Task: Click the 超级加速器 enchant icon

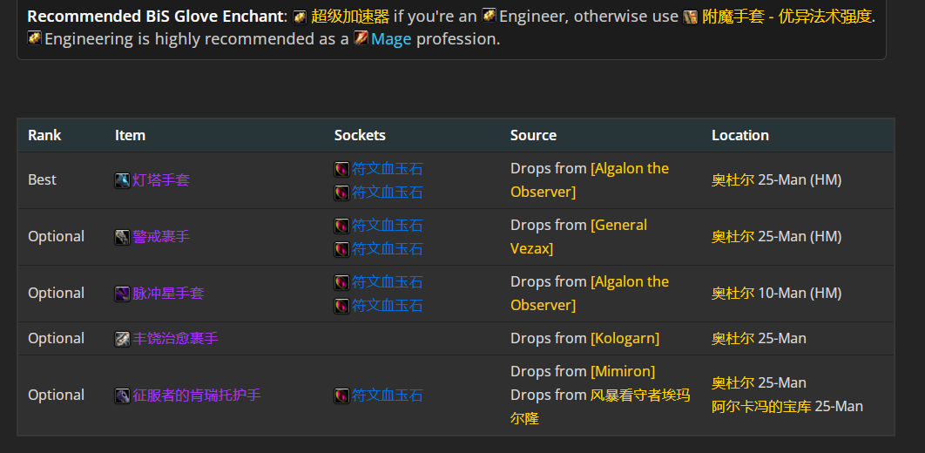Action: pos(300,17)
